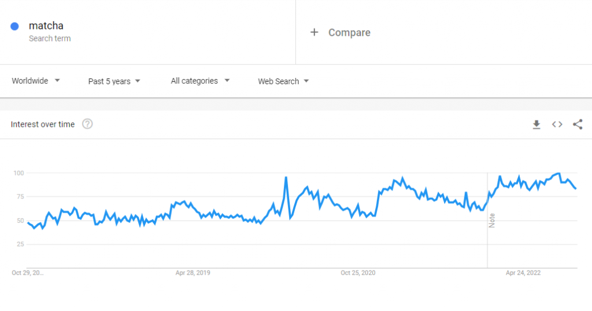Click the Apr 24, 2022 axis label
Image resolution: width=592 pixels, height=311 pixels.
click(x=523, y=273)
